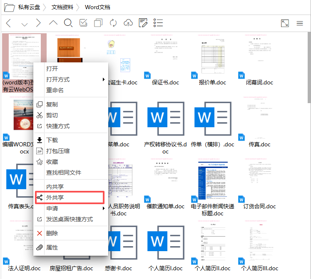Click the cloud upload icon

click(128, 23)
